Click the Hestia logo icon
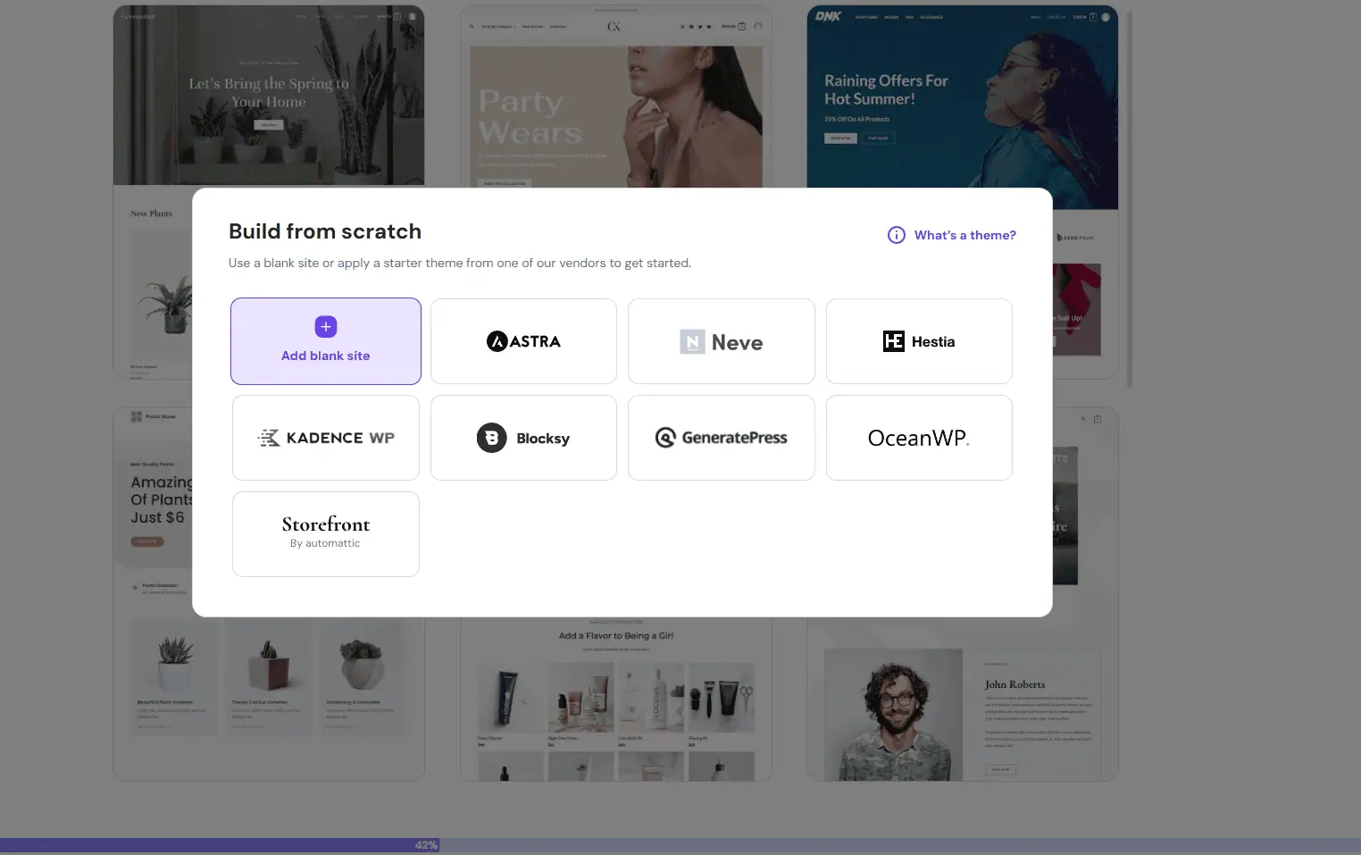The image size is (1361, 855). point(894,341)
